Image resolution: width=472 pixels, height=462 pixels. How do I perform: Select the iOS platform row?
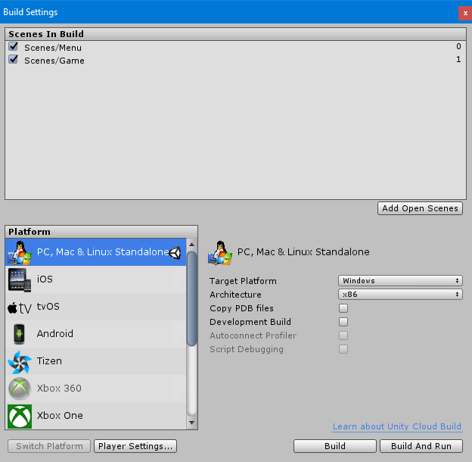click(x=96, y=279)
